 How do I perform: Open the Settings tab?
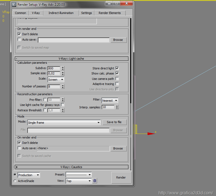tap(87, 13)
